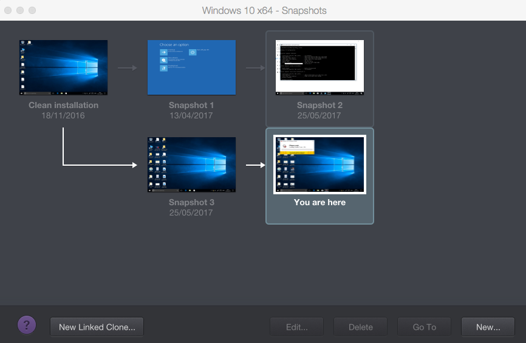Select the Snapshot 3 thumbnail
The width and height of the screenshot is (526, 343).
click(191, 165)
